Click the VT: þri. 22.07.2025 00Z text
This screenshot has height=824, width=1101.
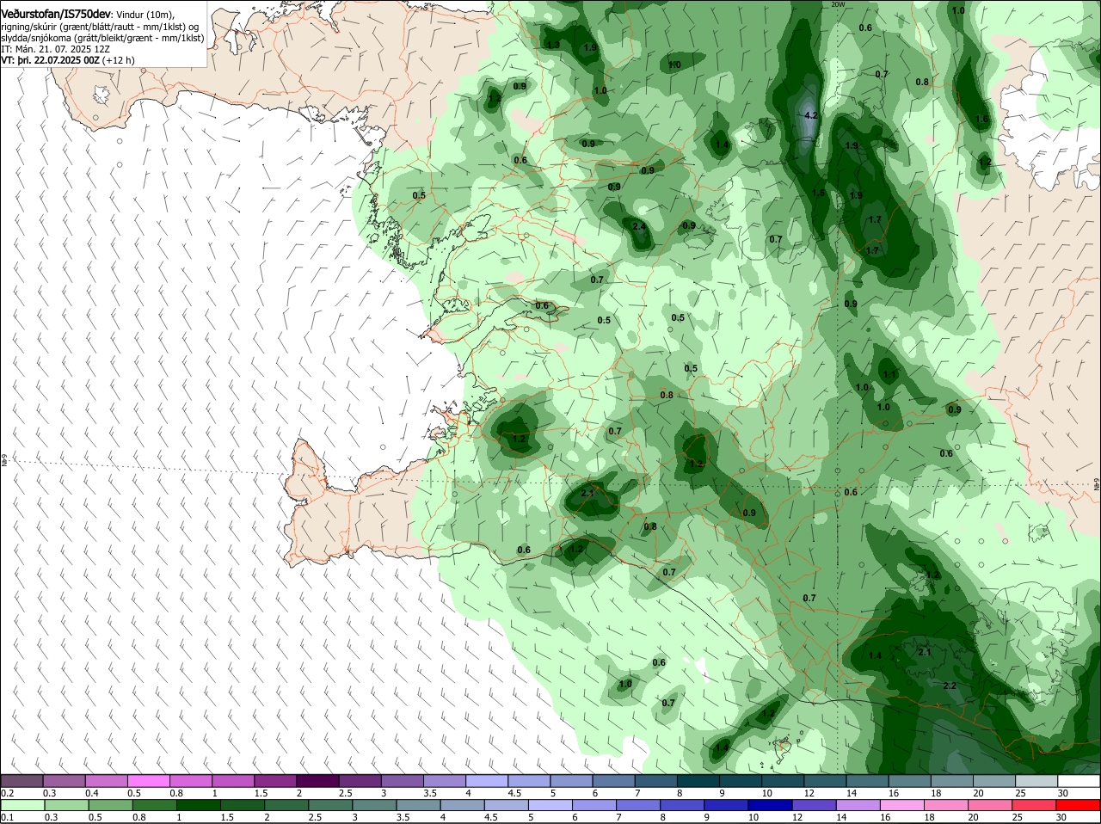51,61
